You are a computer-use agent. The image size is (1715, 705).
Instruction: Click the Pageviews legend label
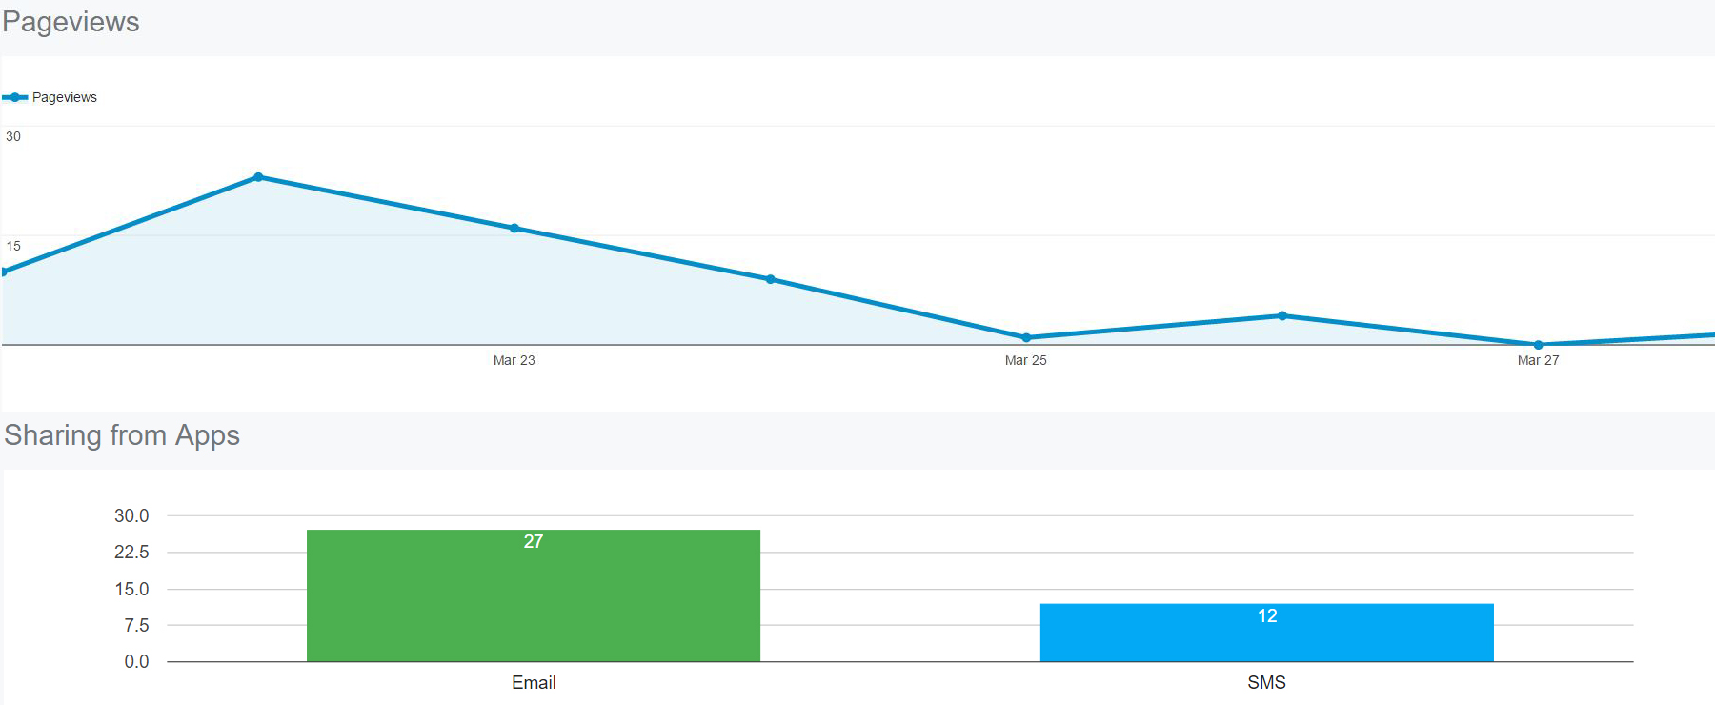point(65,97)
